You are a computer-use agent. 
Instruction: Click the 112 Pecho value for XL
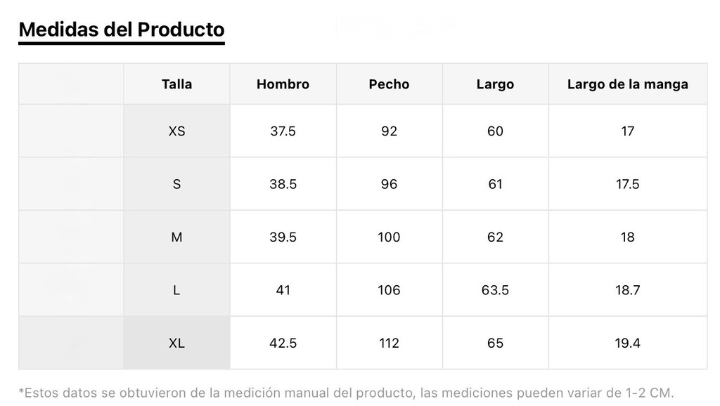389,343
